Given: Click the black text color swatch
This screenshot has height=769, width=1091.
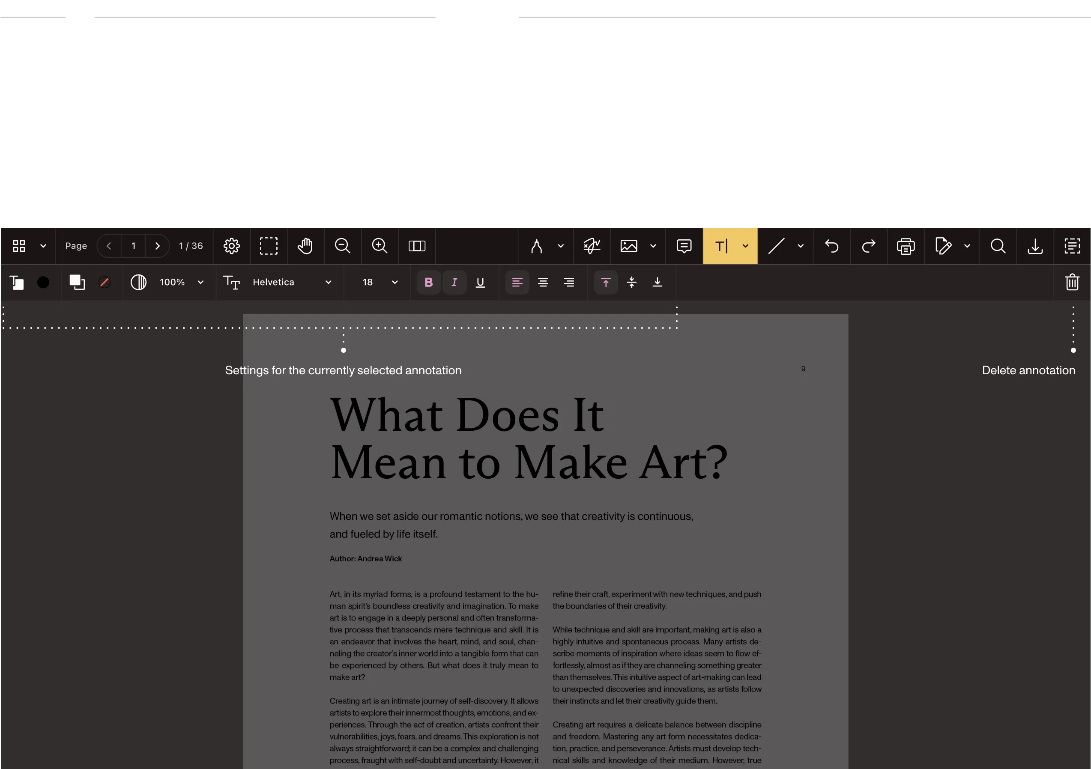Looking at the screenshot, I should click(43, 283).
